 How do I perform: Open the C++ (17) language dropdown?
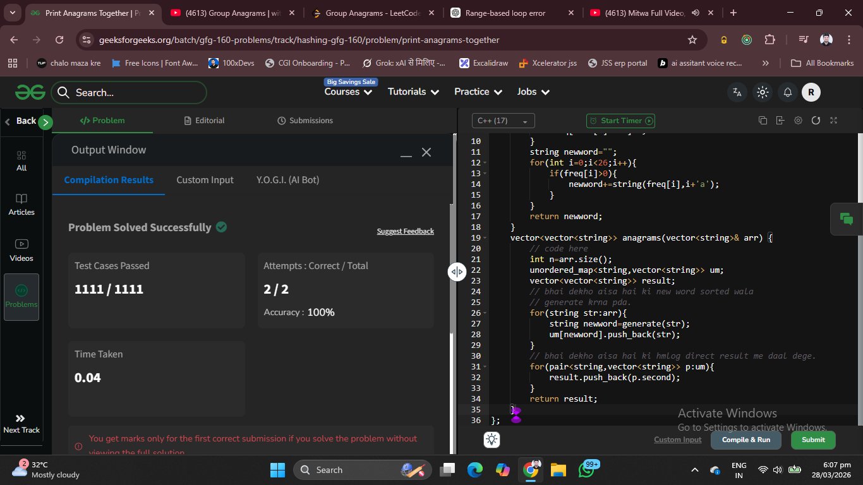coord(503,121)
